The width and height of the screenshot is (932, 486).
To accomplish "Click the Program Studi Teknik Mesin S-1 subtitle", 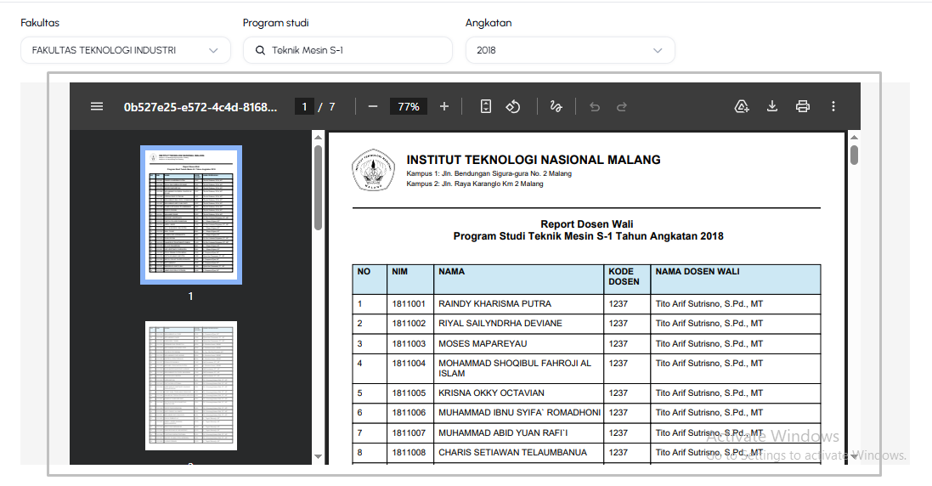I will [589, 236].
